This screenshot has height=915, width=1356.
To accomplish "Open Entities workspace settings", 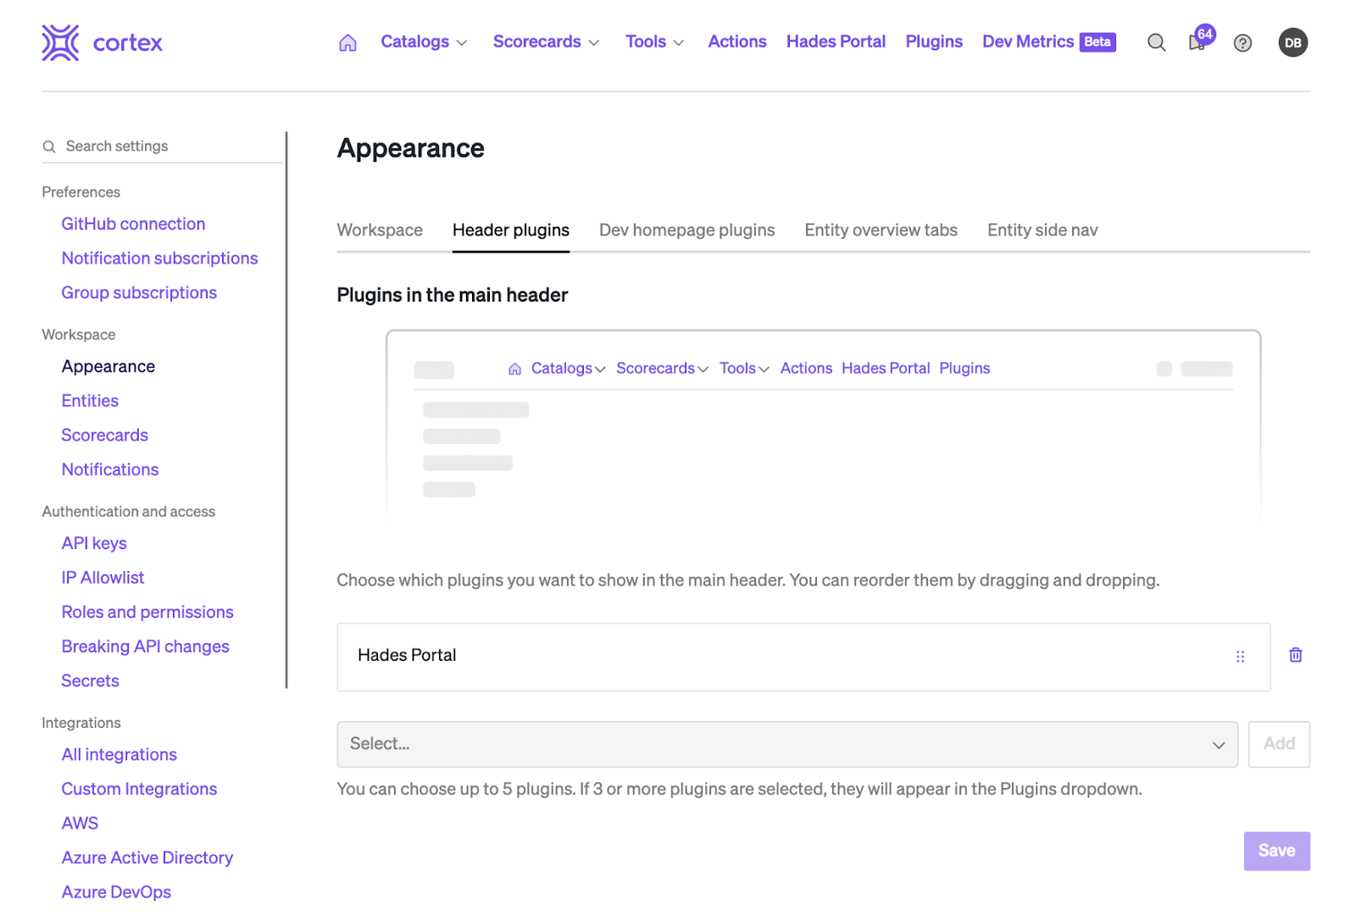I will click(90, 401).
